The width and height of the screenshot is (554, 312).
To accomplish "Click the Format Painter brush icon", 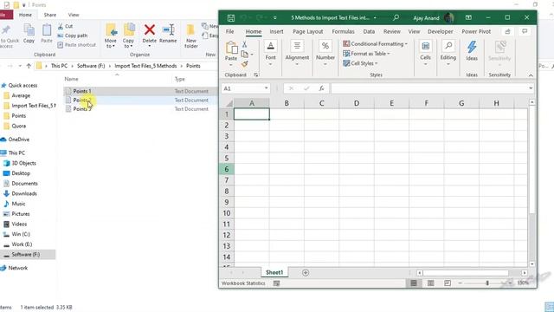I will (x=244, y=64).
